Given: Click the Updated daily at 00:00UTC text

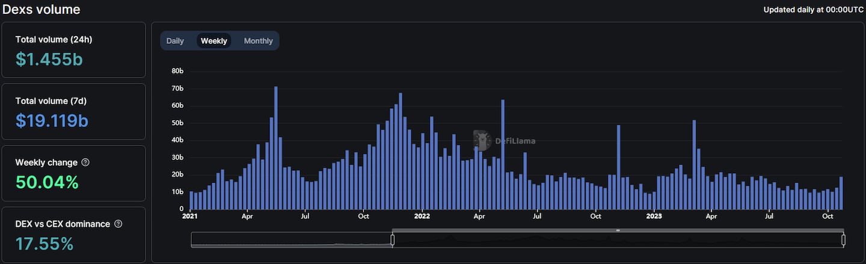Looking at the screenshot, I should (x=813, y=10).
